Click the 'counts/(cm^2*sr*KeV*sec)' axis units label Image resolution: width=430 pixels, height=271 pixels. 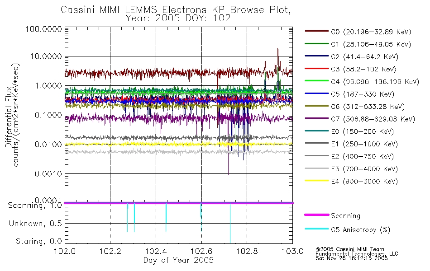[16, 115]
